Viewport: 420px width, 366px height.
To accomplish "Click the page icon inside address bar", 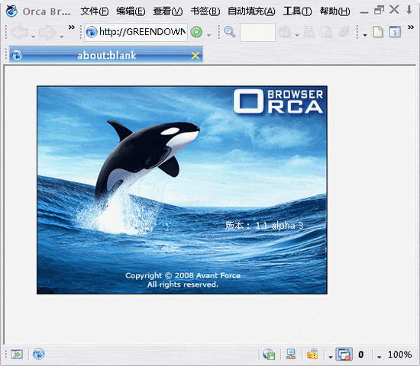I will [92, 32].
